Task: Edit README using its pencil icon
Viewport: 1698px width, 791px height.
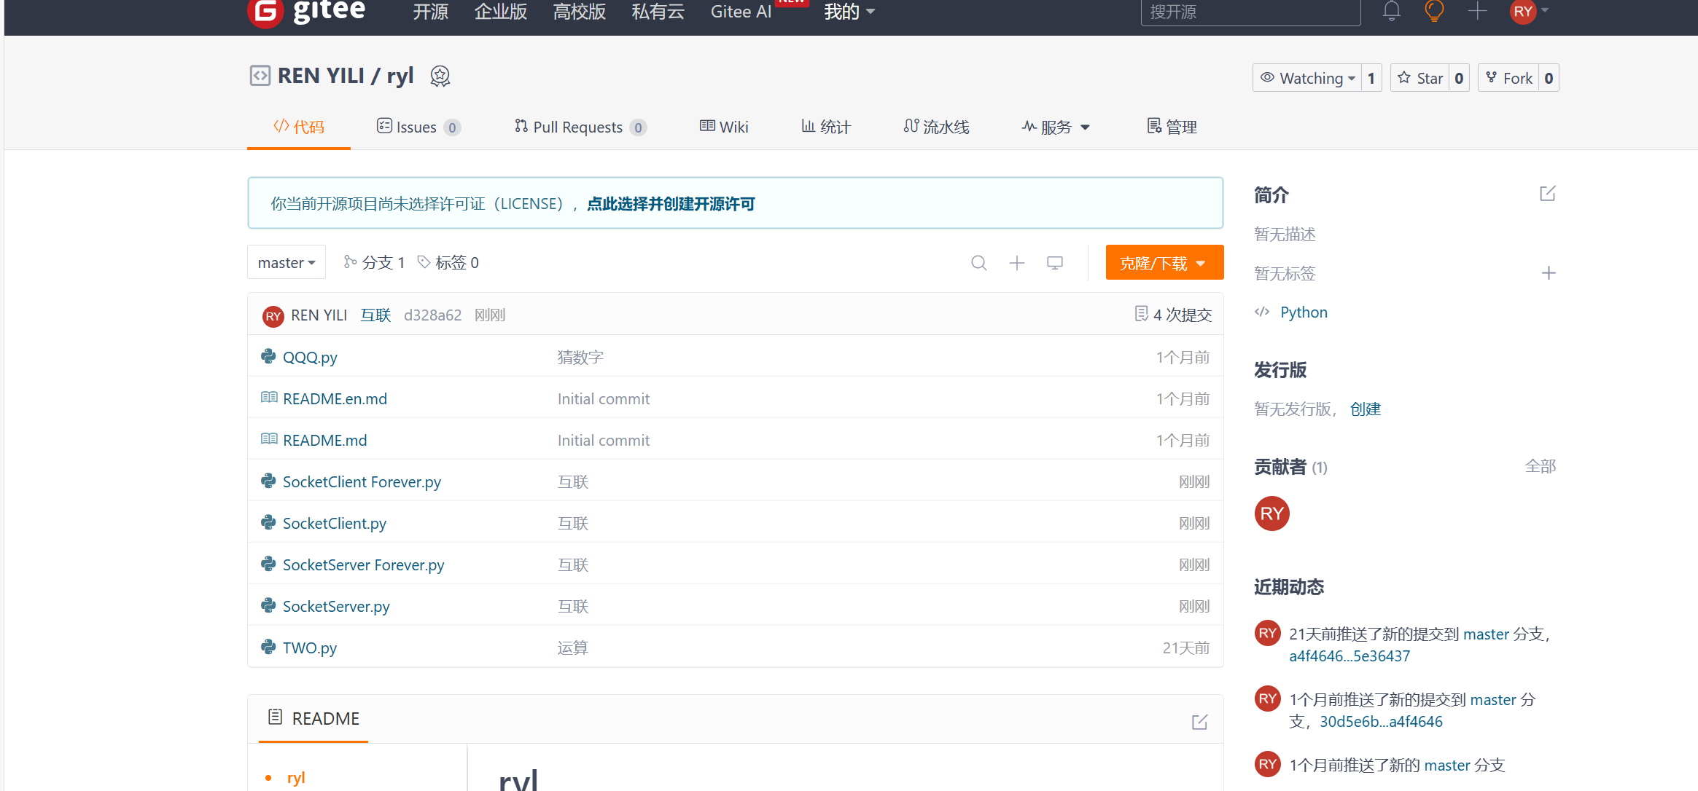Action: click(x=1199, y=722)
